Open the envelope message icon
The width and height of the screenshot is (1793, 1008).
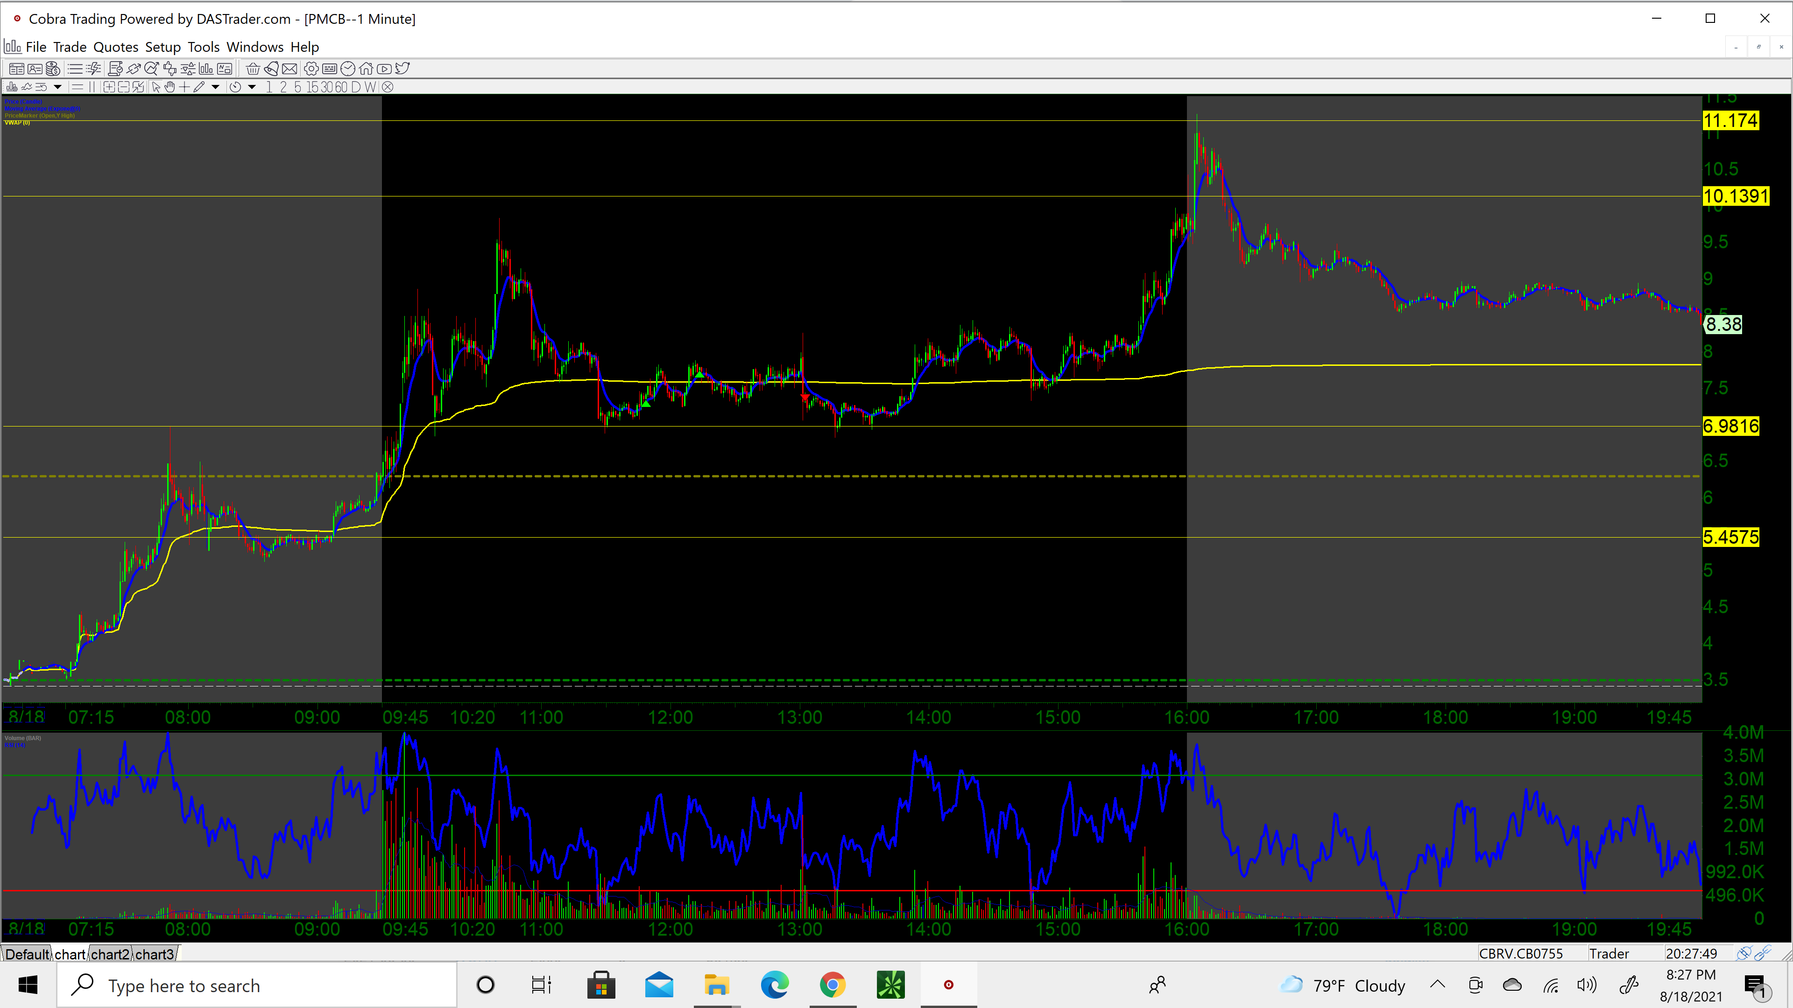pyautogui.click(x=289, y=69)
